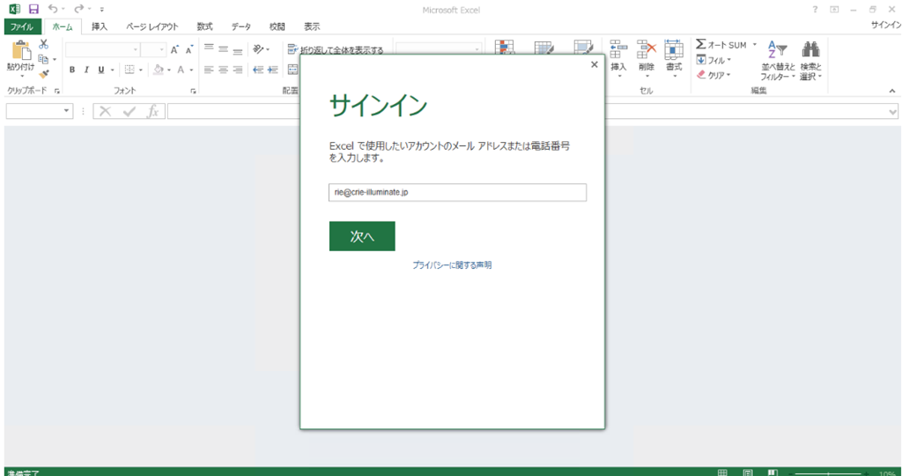Toggle Italic formatting

86,70
